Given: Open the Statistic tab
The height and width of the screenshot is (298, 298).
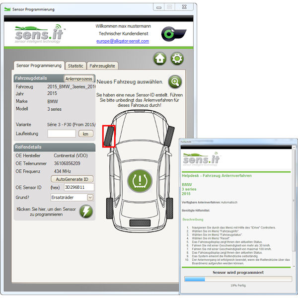Looking at the screenshot, I should click(75, 66).
